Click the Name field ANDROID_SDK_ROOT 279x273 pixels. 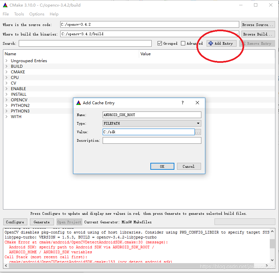(x=152, y=115)
